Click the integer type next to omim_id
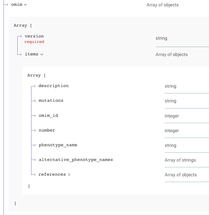 pyautogui.click(x=172, y=116)
